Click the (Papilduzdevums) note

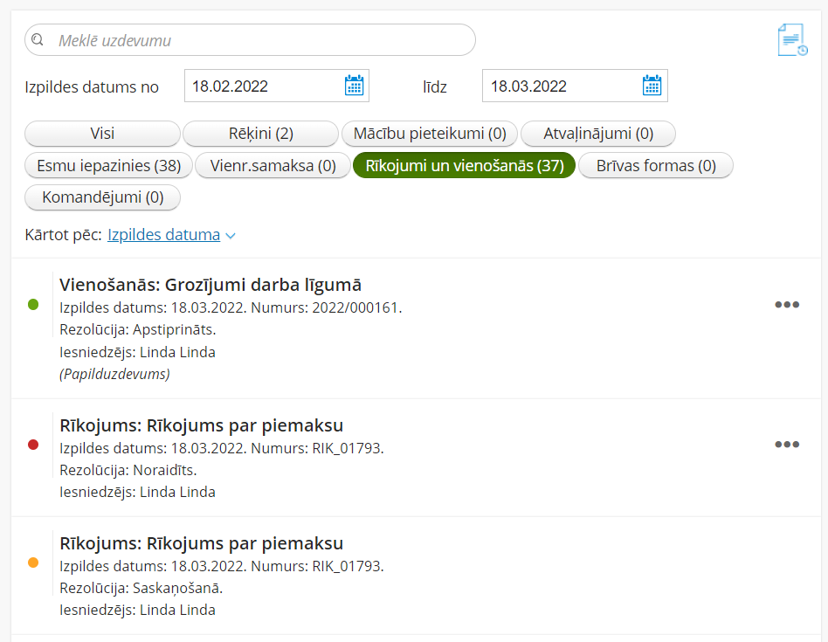tap(114, 375)
